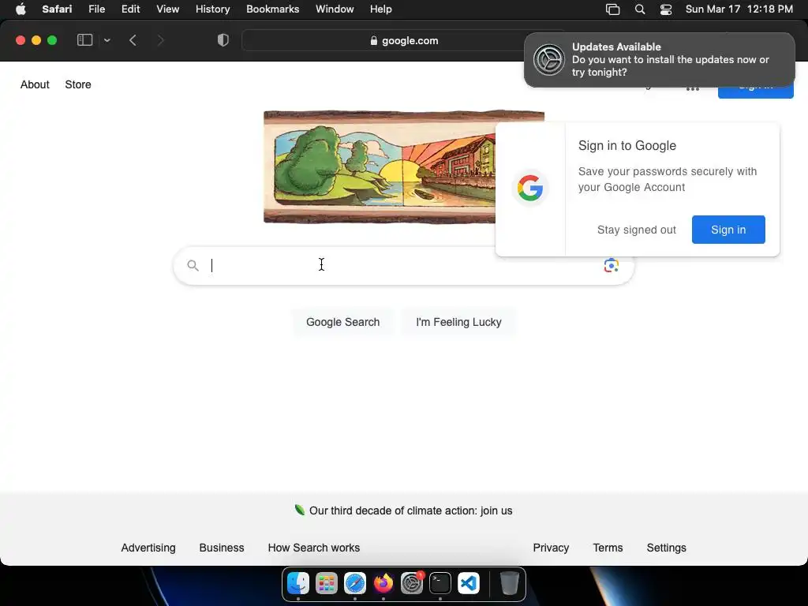Viewport: 808px width, 606px height.
Task: Go forward with the forward arrow
Action: tap(160, 40)
